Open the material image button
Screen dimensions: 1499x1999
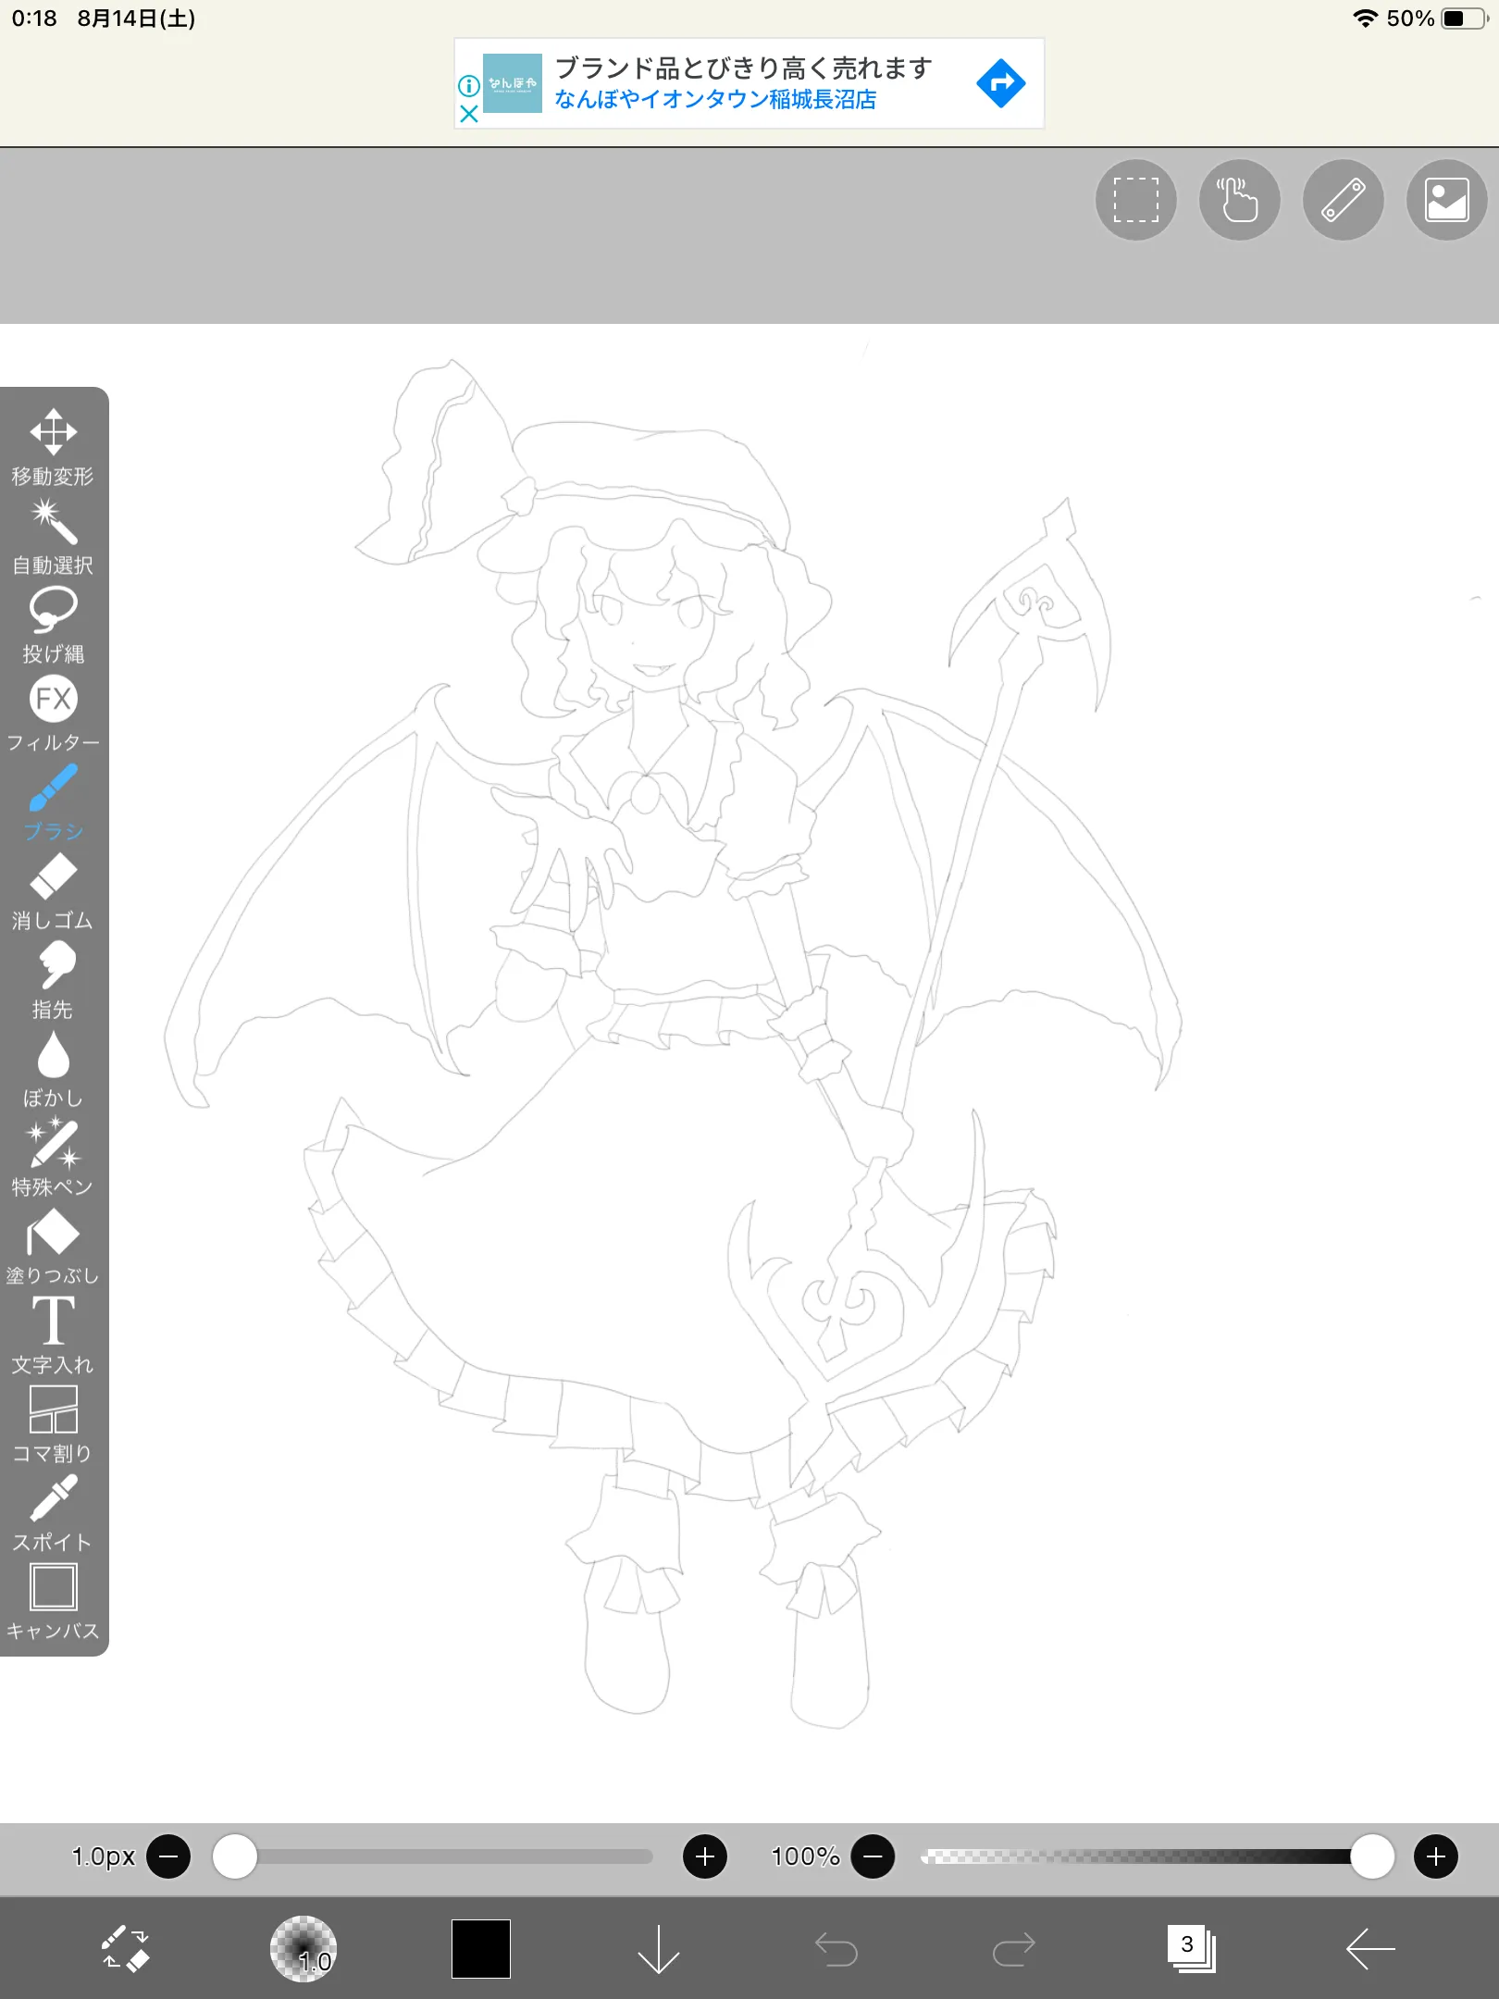[1446, 200]
